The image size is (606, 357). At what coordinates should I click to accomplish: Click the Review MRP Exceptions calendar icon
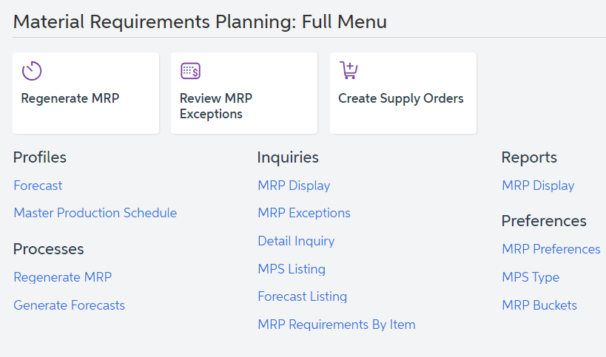(191, 71)
